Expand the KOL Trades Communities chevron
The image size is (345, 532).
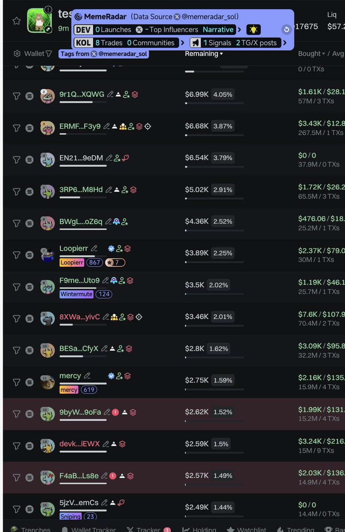point(183,43)
